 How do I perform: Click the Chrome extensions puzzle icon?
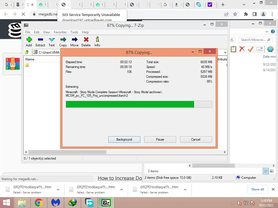pos(246,14)
